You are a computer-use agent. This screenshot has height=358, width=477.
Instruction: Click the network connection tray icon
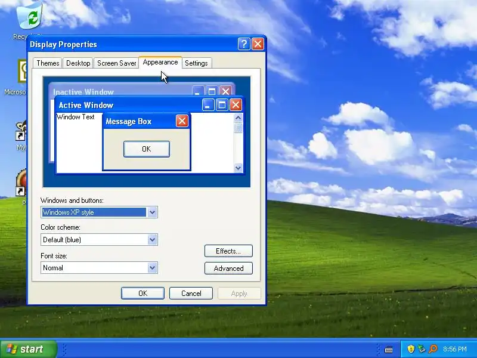tap(422, 349)
